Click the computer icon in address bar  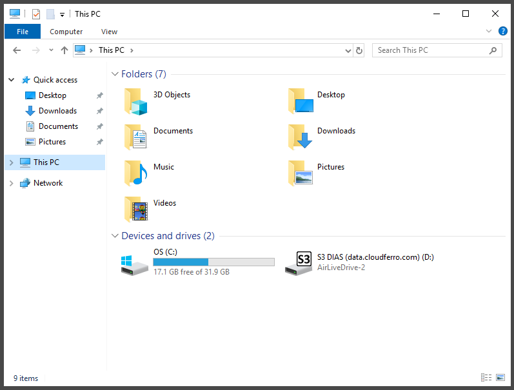tap(80, 50)
